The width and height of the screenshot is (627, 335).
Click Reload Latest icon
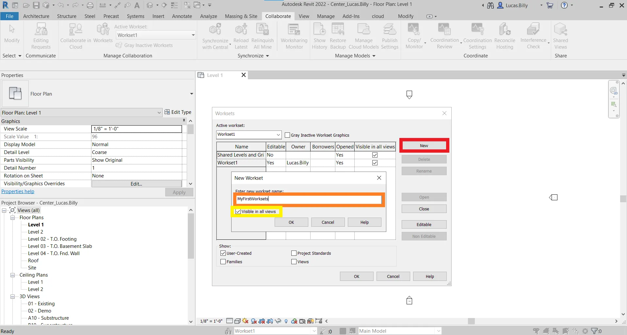(241, 29)
